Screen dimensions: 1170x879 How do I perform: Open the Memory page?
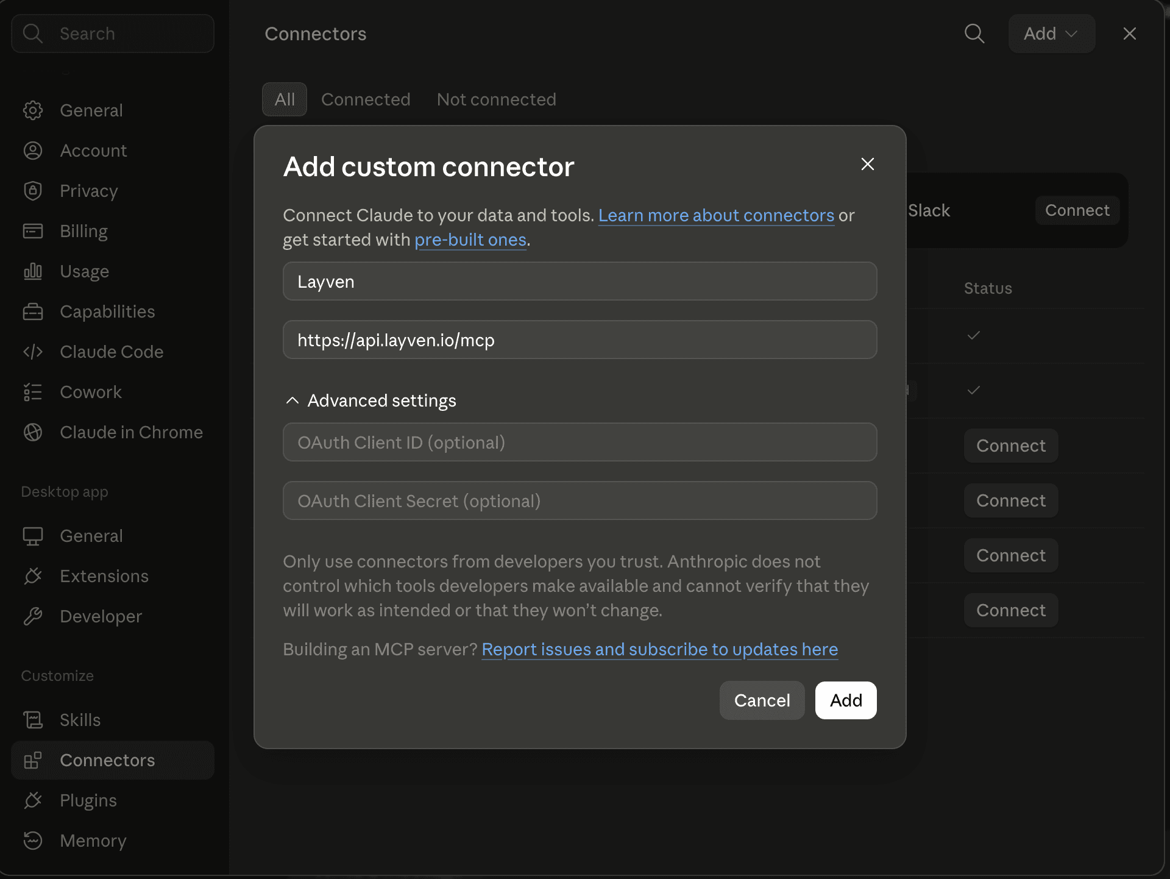[113, 841]
